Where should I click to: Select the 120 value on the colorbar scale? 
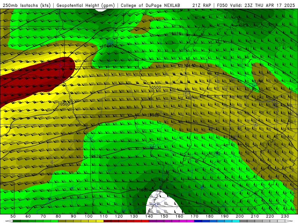[119, 216]
